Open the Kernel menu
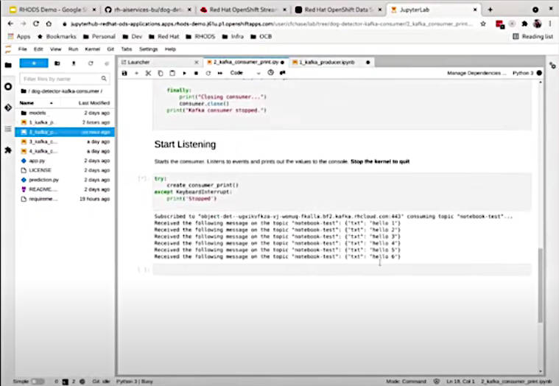The image size is (559, 386). pyautogui.click(x=92, y=49)
